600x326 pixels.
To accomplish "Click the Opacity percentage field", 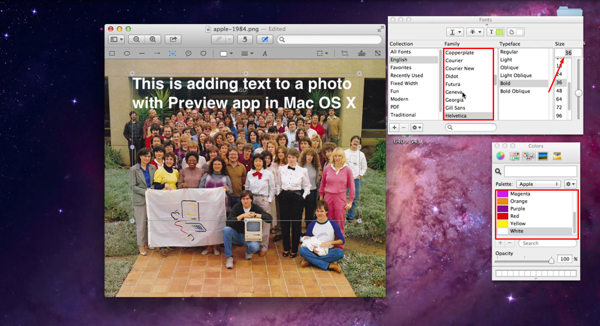I will tap(565, 259).
